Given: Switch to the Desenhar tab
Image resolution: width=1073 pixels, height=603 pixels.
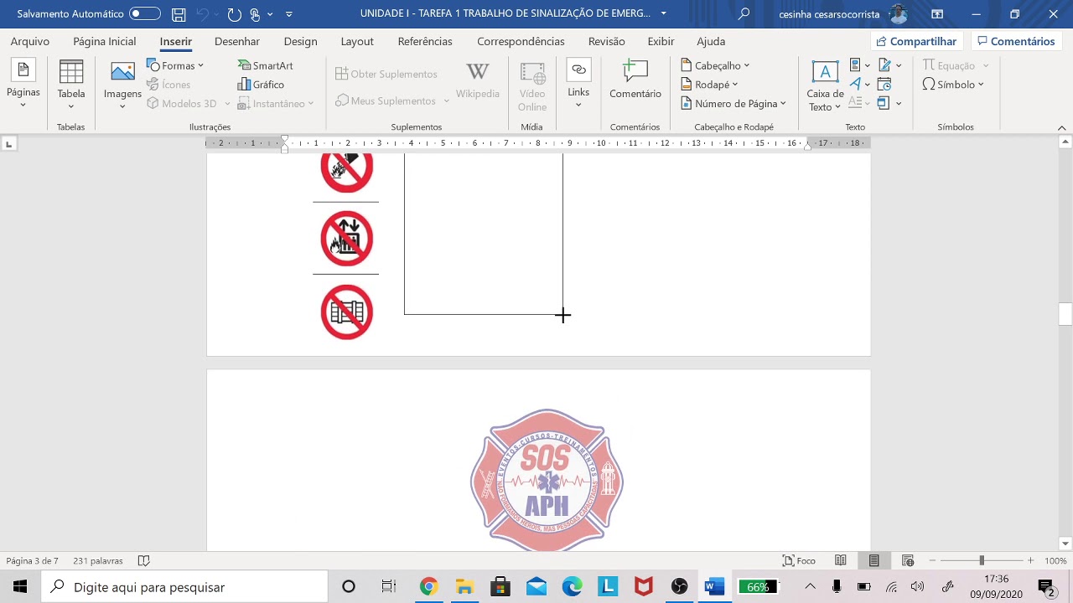Looking at the screenshot, I should coord(236,41).
